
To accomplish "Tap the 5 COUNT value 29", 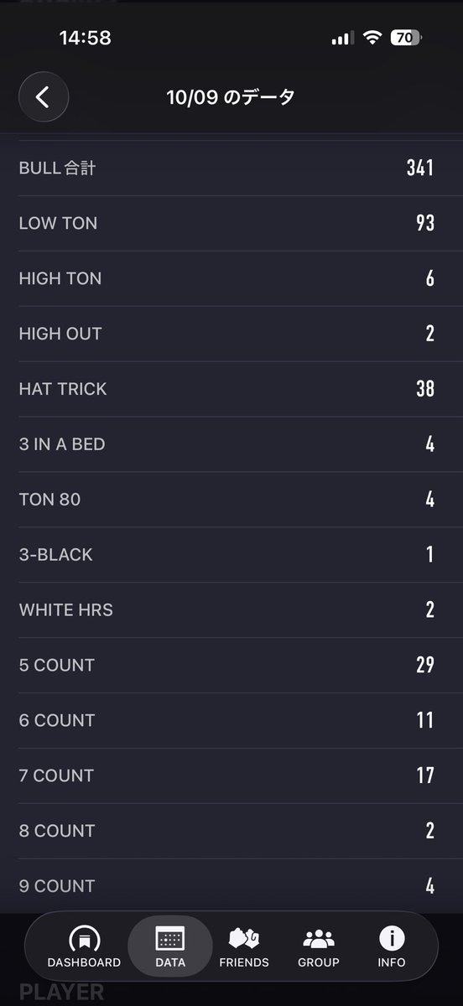I will coord(425,666).
